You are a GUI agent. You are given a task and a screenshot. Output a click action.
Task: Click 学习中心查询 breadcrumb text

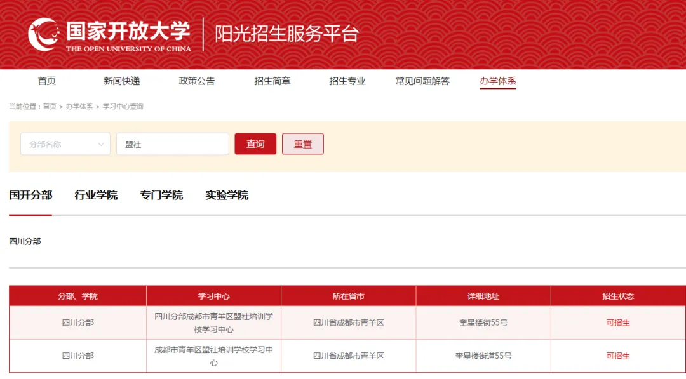(x=123, y=106)
